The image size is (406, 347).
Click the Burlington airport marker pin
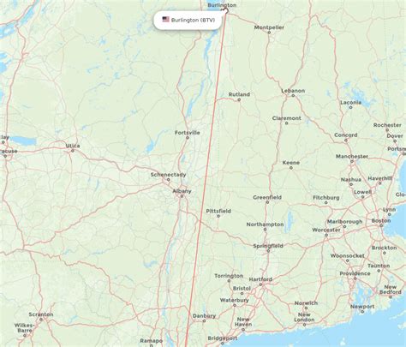click(226, 11)
